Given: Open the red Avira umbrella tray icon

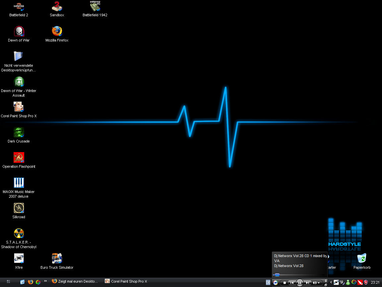Looking at the screenshot, I should pos(360,282).
